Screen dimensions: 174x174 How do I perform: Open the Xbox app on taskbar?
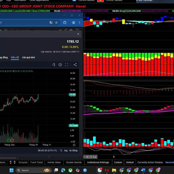(70, 170)
